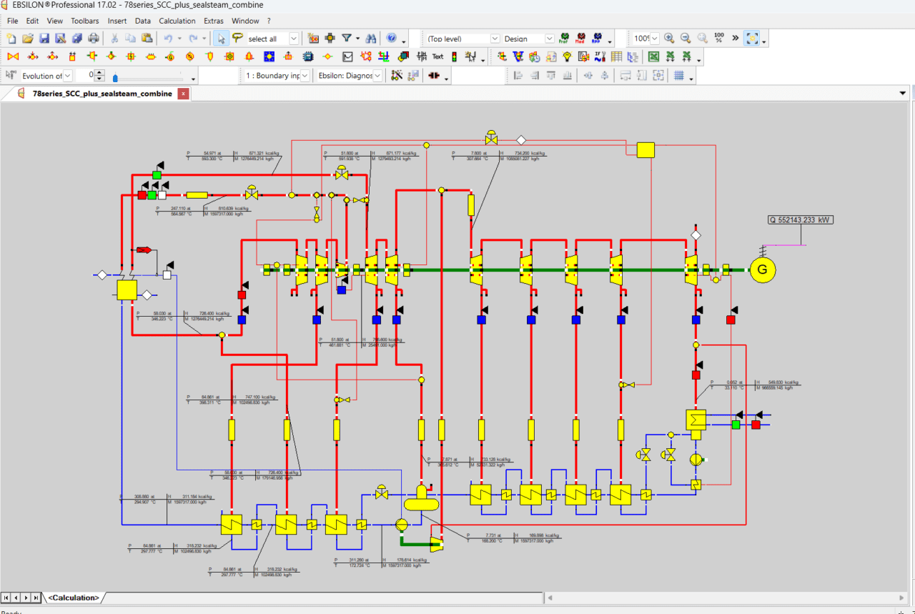Viewport: 915px width, 614px height.
Task: Select the generator G component in the diagram
Action: 762,269
